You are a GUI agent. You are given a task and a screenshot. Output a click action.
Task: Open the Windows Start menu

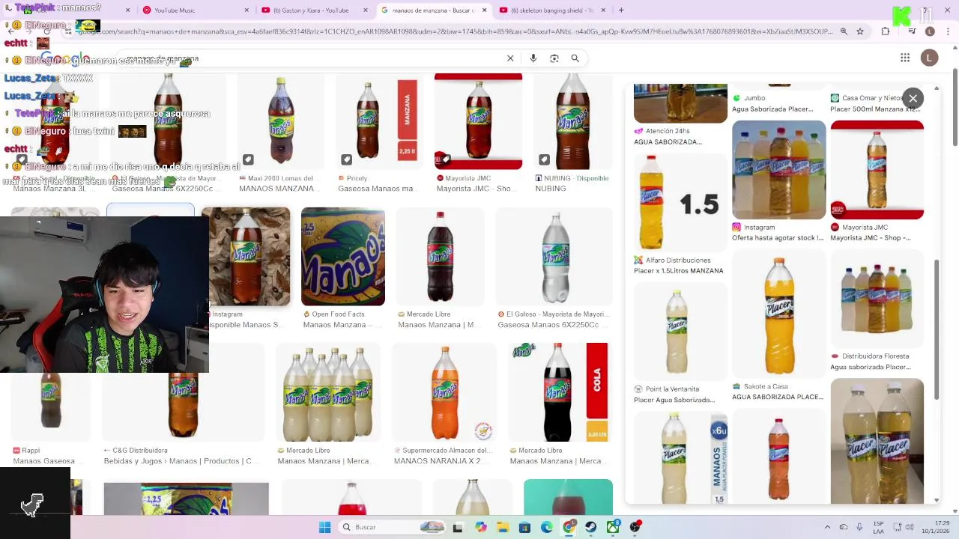pyautogui.click(x=324, y=527)
